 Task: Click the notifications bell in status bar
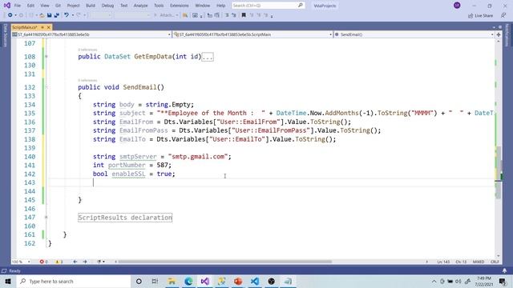504,270
